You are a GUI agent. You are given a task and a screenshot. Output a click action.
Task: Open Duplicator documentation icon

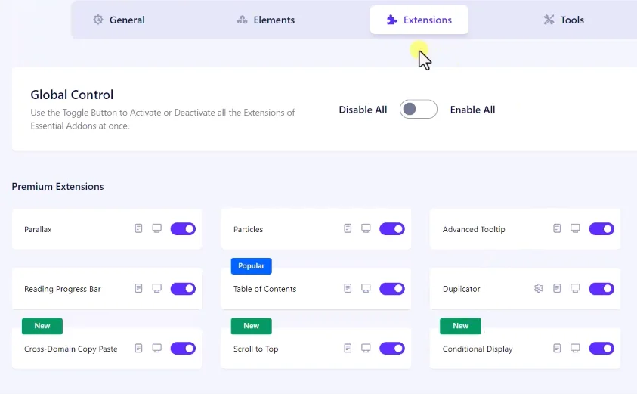click(557, 288)
